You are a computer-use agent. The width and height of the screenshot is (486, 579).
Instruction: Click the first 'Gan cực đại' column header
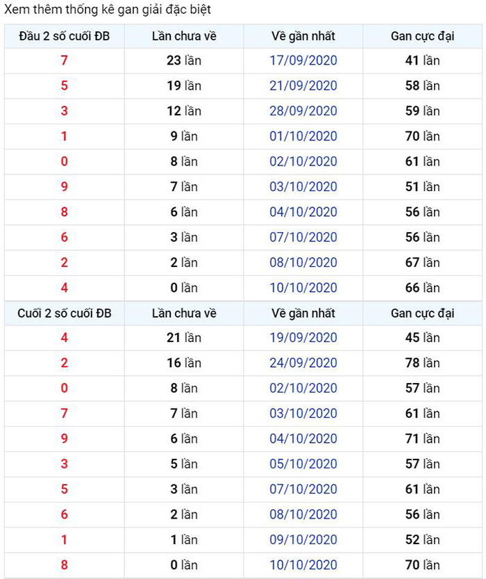(x=423, y=36)
